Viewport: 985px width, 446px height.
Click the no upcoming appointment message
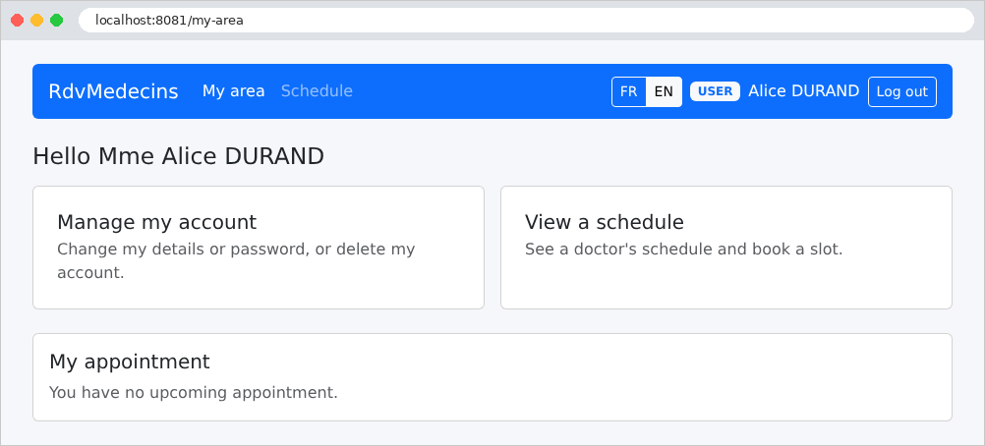point(194,393)
